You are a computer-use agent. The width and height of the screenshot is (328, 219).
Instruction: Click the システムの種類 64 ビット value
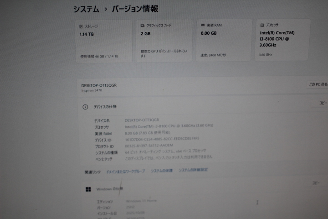tap(165, 151)
